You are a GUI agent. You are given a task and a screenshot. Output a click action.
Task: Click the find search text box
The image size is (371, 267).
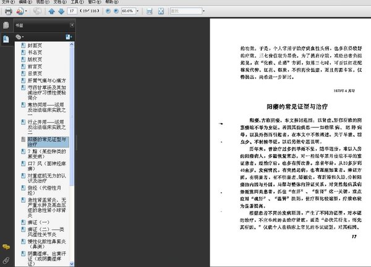[x=186, y=11]
